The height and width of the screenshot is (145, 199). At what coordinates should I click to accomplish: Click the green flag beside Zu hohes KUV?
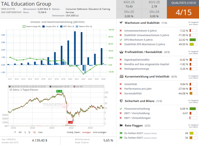(x=121, y=133)
